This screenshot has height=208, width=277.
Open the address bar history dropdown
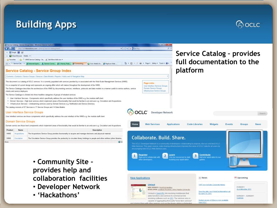pyautogui.click(x=121, y=48)
